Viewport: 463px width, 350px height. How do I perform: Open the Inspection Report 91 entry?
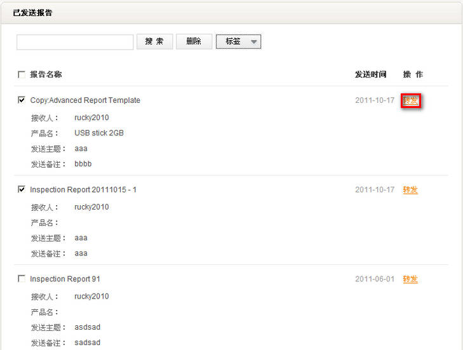[x=65, y=279]
